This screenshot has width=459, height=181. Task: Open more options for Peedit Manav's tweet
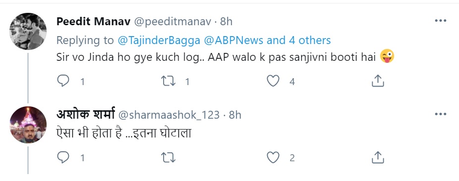point(440,21)
